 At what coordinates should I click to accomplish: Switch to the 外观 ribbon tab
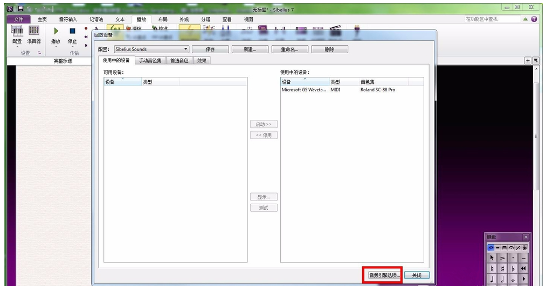[x=184, y=19]
